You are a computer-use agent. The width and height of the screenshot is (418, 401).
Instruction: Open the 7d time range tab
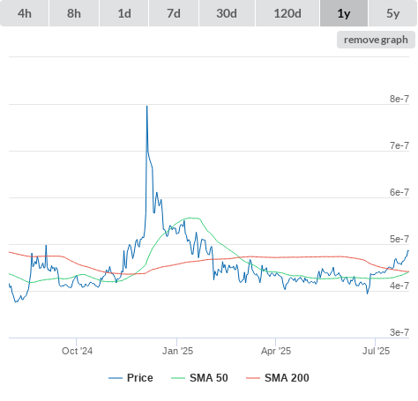(174, 13)
